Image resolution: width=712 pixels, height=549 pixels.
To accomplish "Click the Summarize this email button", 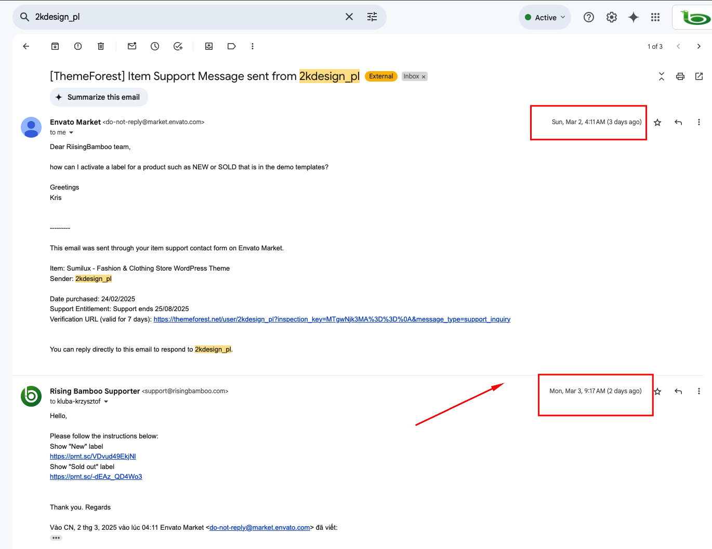I will 99,97.
